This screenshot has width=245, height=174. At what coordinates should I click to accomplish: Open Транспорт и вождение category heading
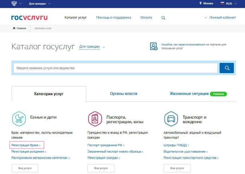[x=194, y=119]
